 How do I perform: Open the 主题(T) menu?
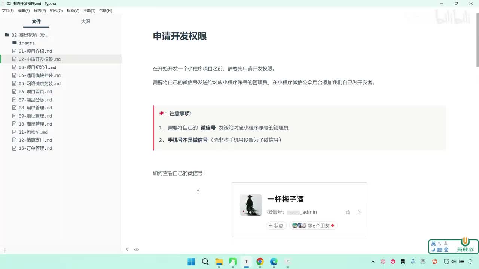[x=89, y=10]
